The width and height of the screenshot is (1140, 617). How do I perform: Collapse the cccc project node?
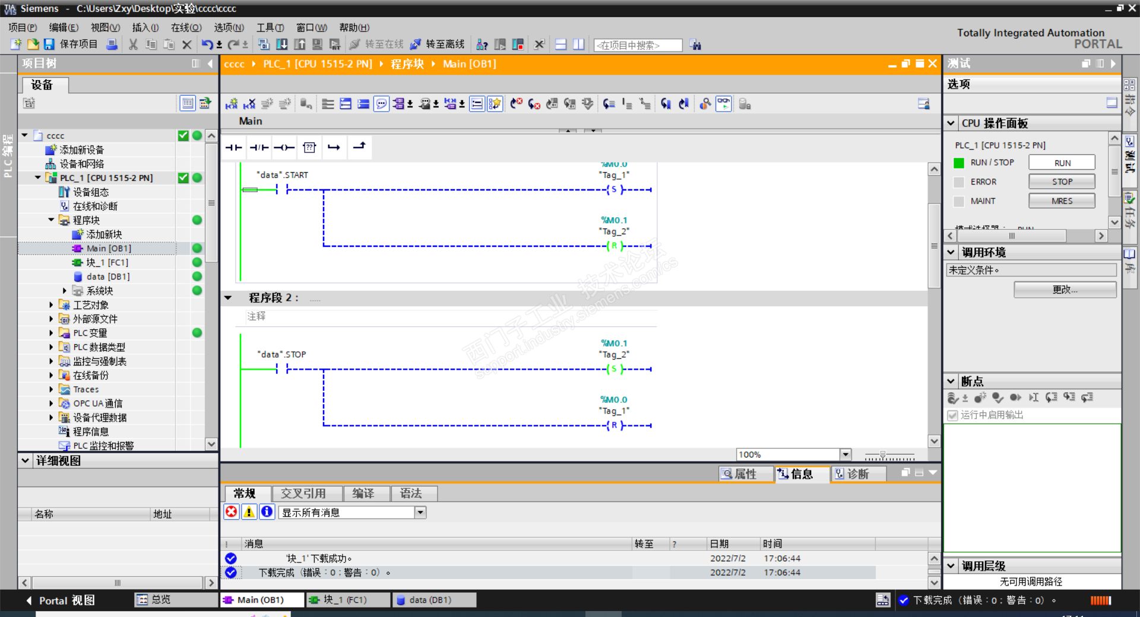point(25,135)
